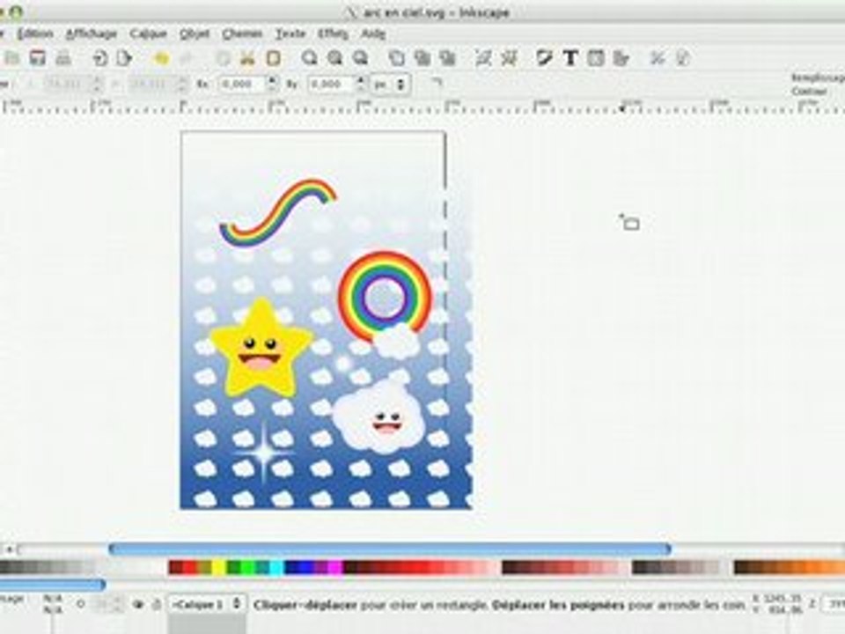Click the Ry input field
This screenshot has height=634, width=845.
(x=331, y=85)
